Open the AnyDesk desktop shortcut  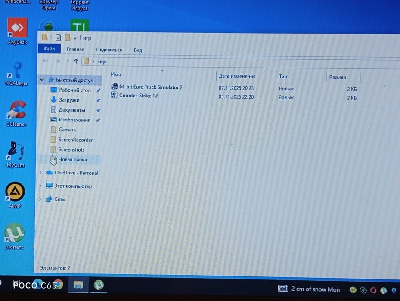[x=17, y=31]
